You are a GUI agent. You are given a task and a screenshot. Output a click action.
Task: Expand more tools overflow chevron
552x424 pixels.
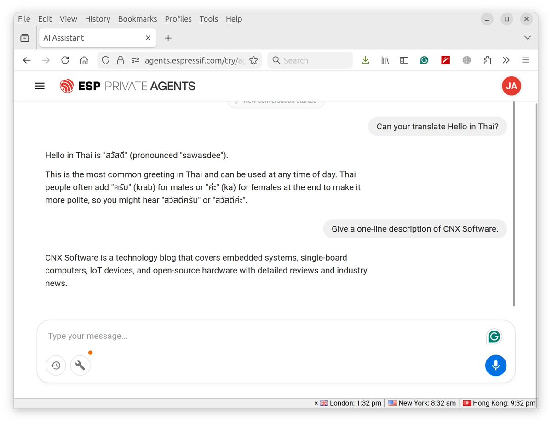[506, 60]
